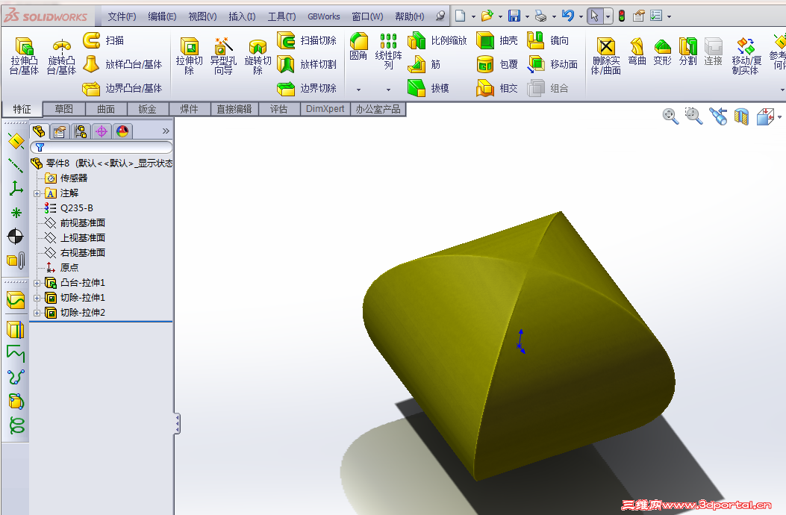
Task: Select the 弯曲 flex tool
Action: coord(637,51)
